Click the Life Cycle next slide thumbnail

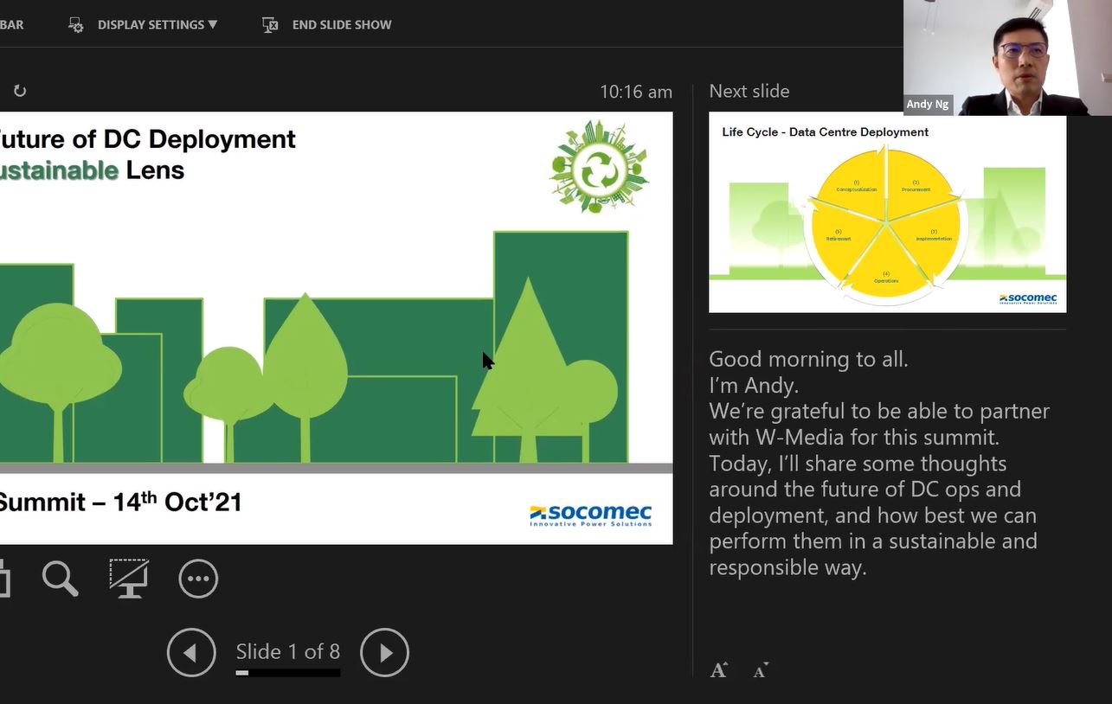pos(887,213)
